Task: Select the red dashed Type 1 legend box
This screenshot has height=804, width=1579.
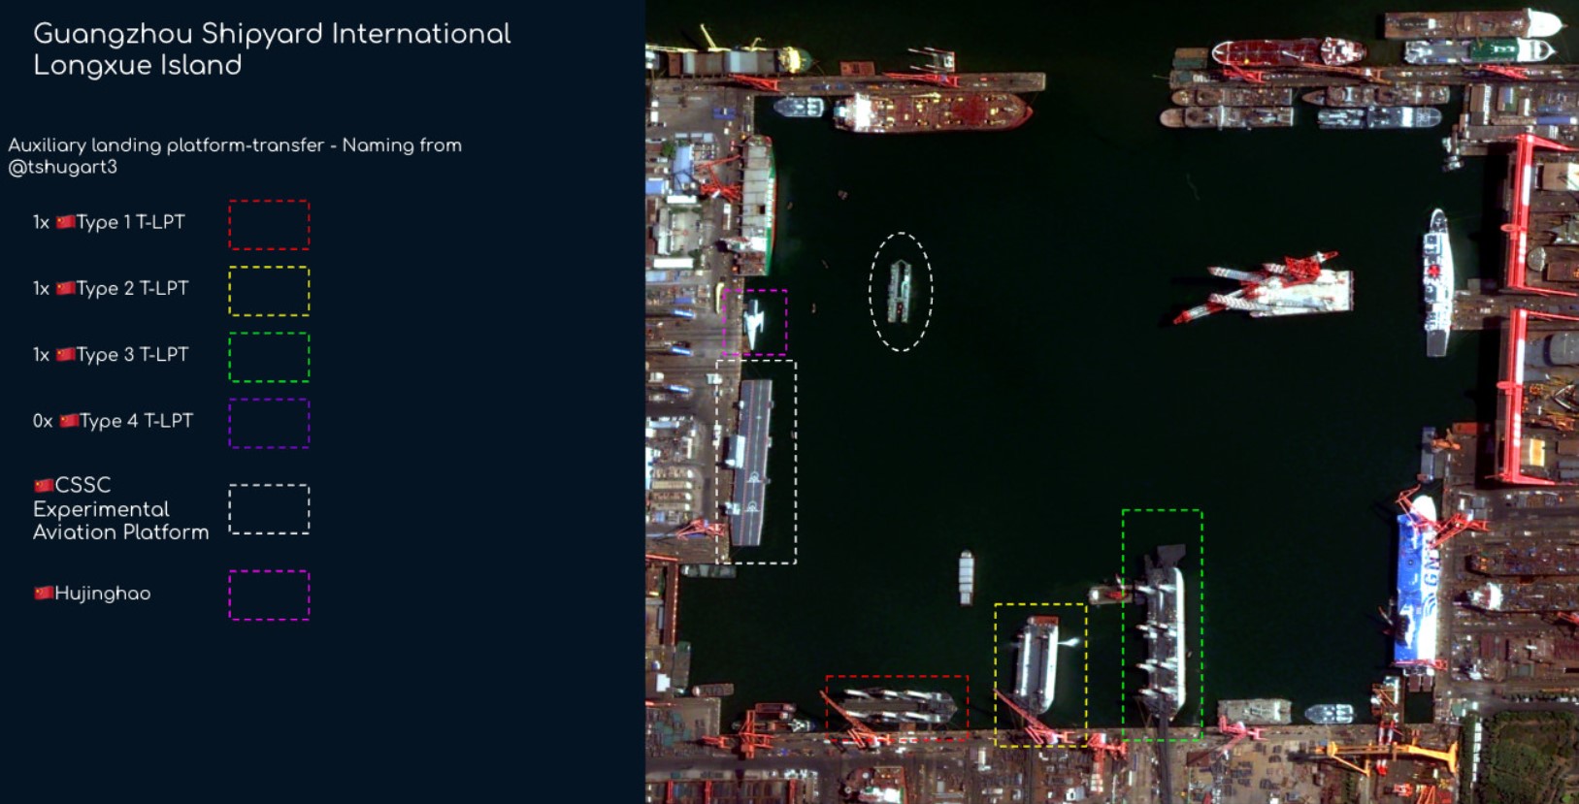Action: pyautogui.click(x=269, y=225)
